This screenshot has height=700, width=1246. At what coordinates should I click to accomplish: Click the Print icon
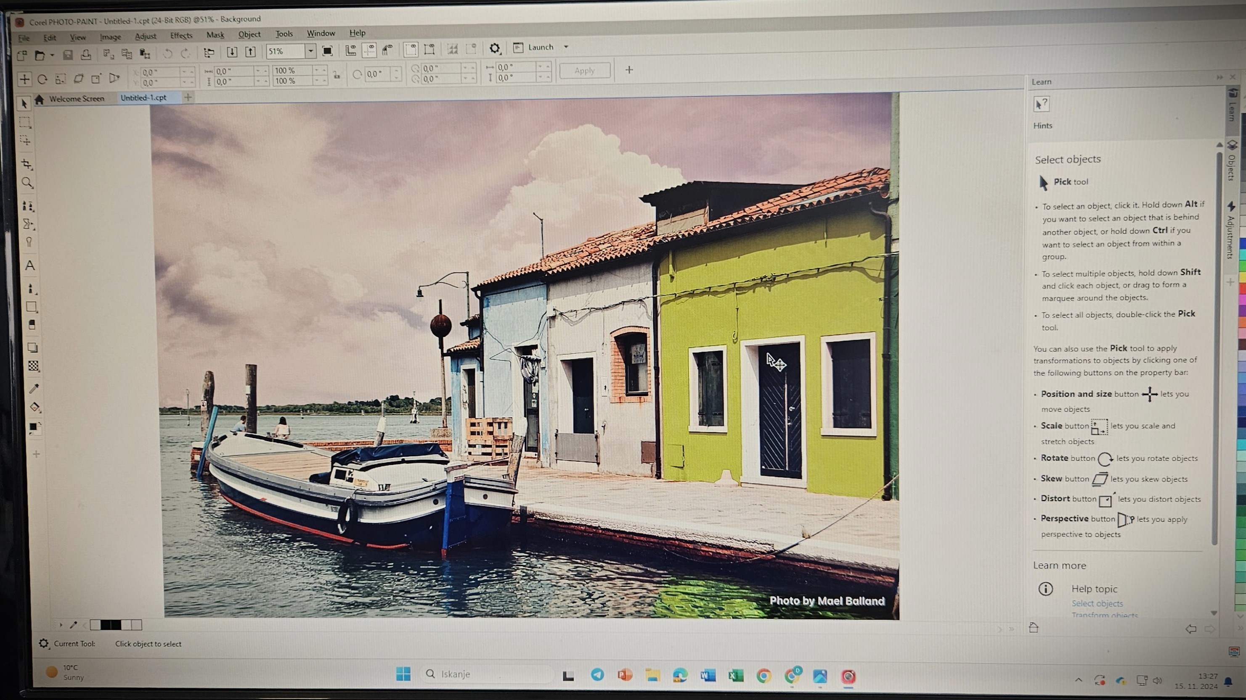coord(86,54)
